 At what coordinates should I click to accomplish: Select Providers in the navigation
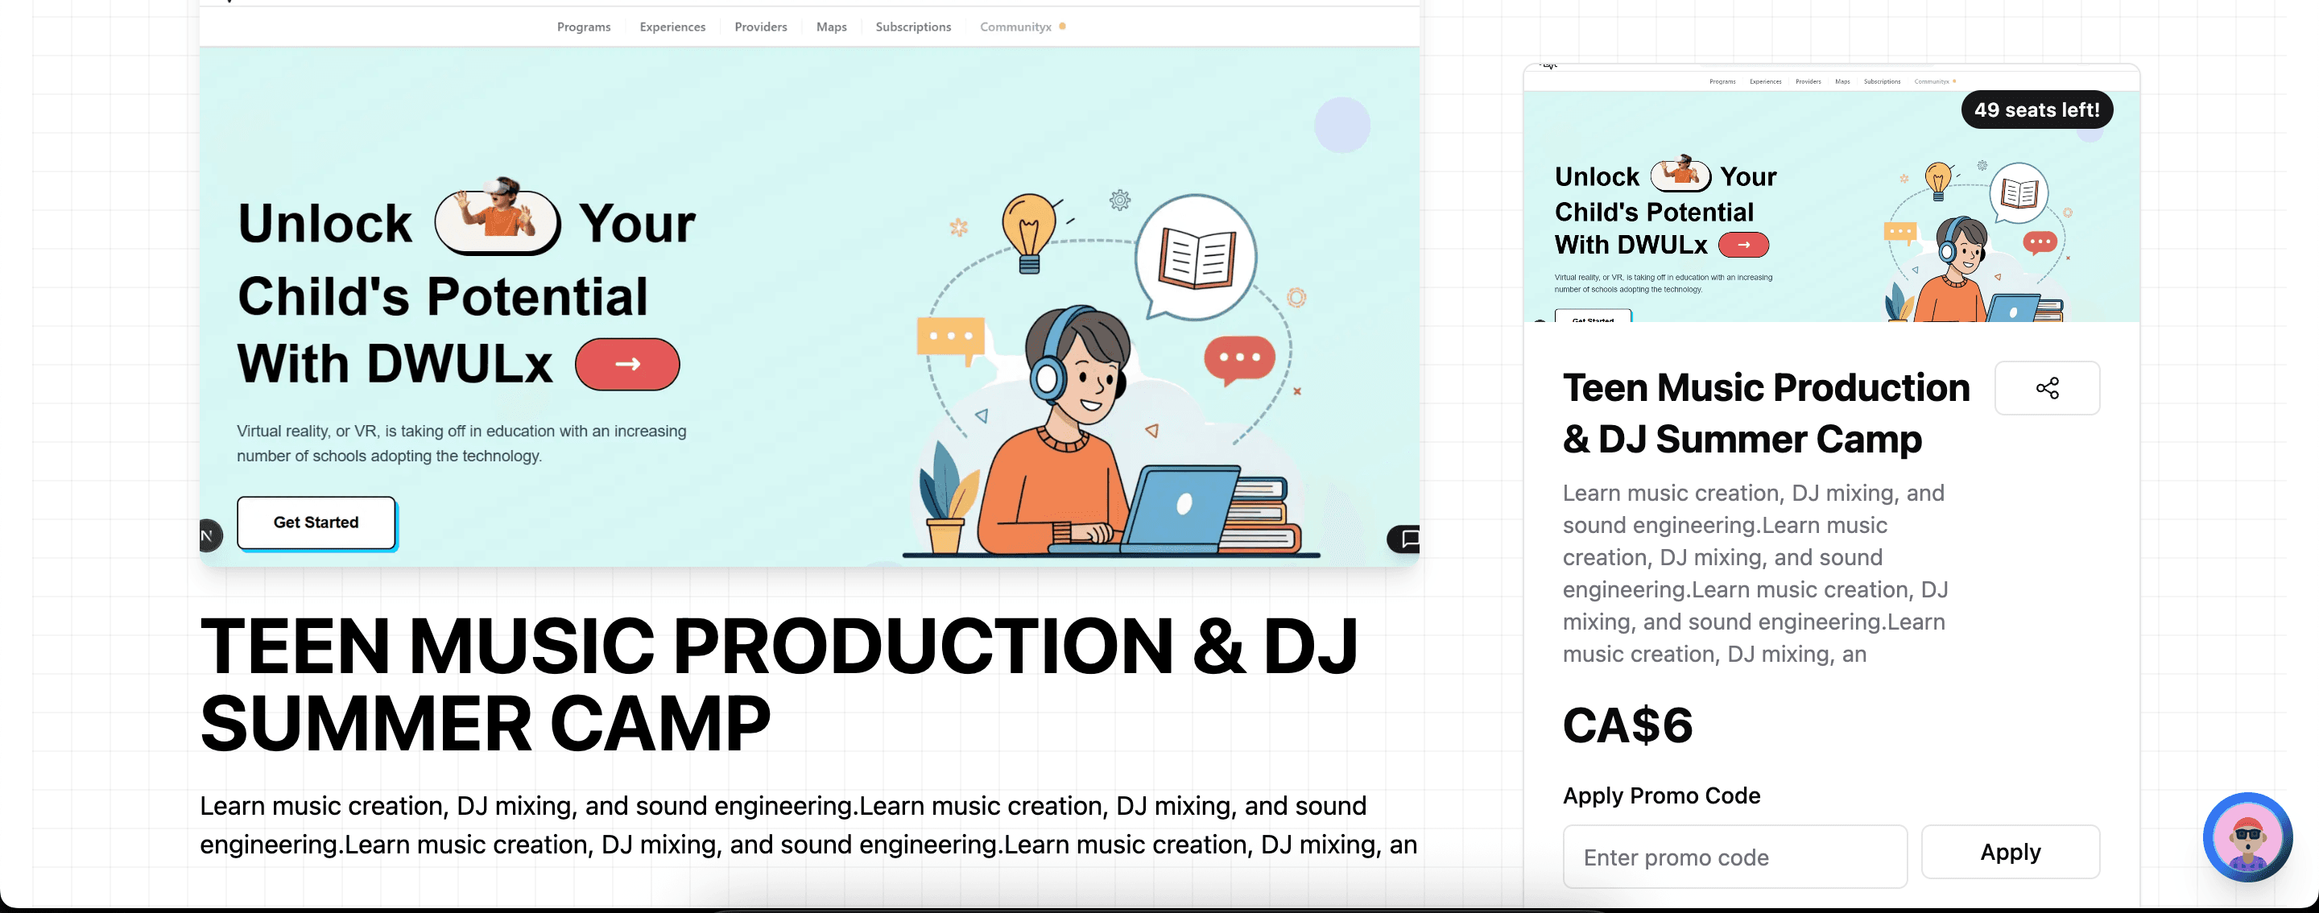coord(761,27)
